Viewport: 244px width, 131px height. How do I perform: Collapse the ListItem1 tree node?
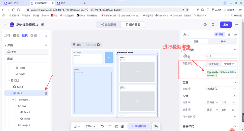pyautogui.click(x=13, y=100)
